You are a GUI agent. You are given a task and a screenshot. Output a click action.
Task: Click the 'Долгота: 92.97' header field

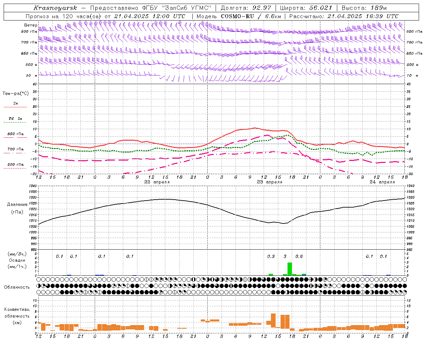coord(246,8)
